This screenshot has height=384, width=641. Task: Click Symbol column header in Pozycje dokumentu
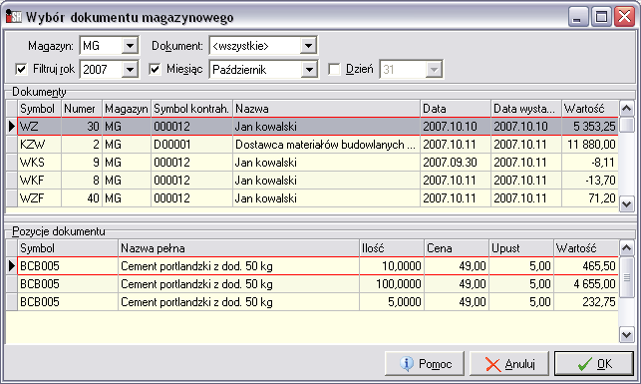[x=68, y=248]
